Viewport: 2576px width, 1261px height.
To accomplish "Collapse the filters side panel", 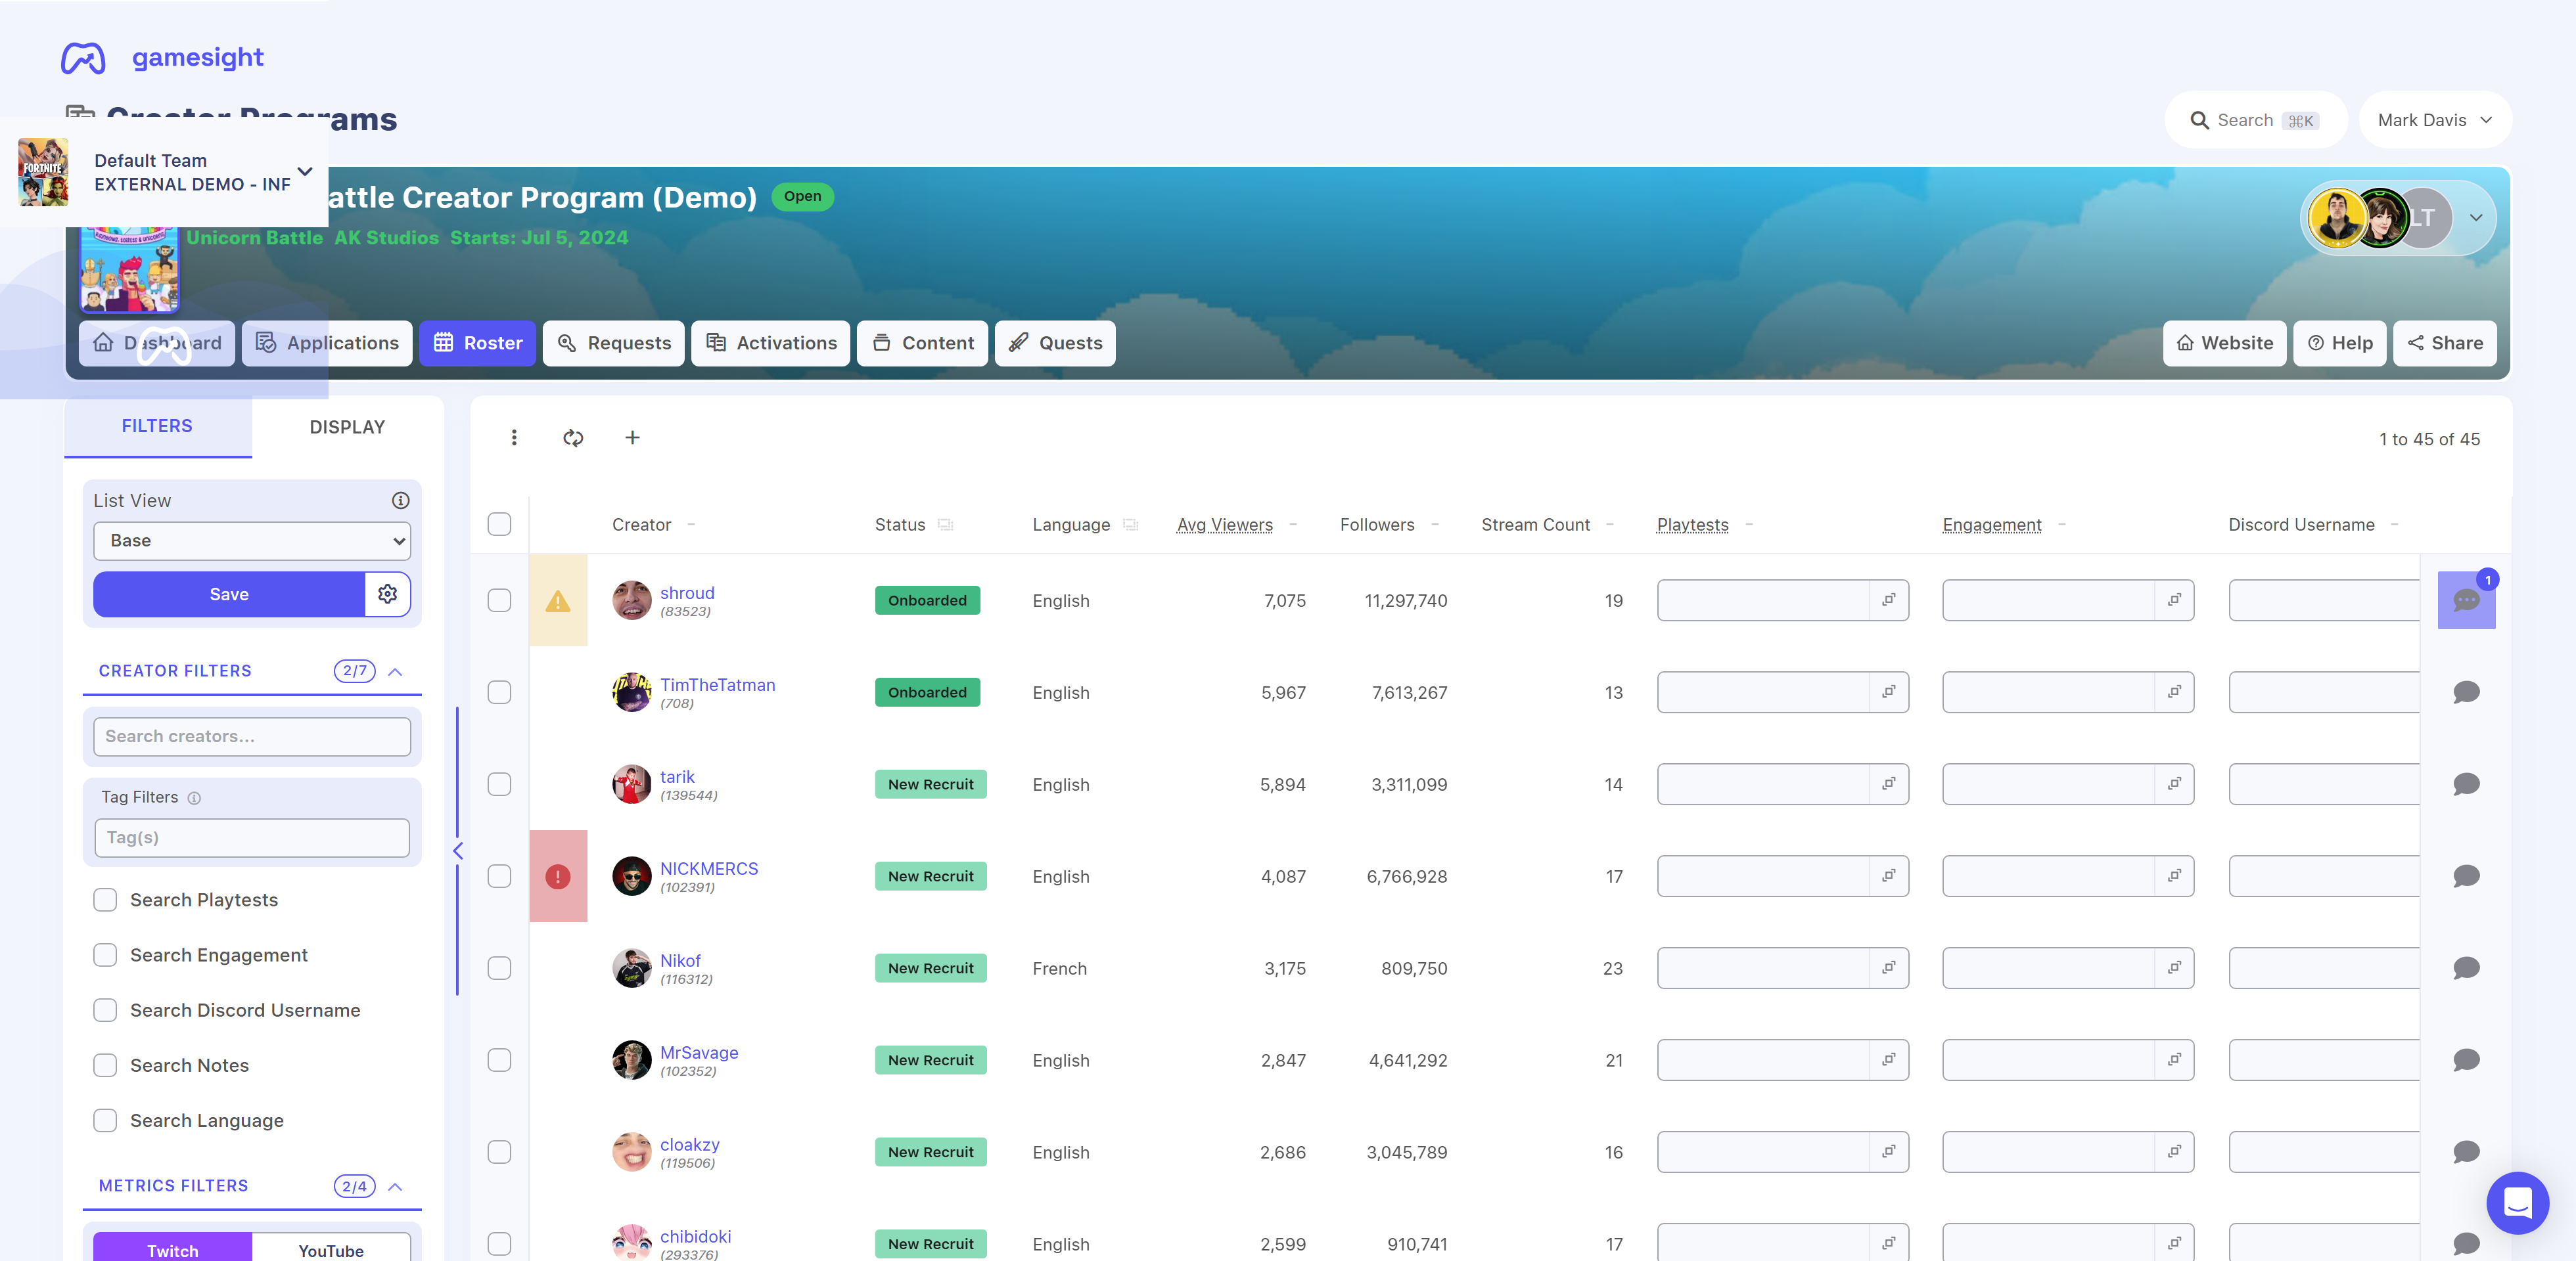I will (x=458, y=851).
